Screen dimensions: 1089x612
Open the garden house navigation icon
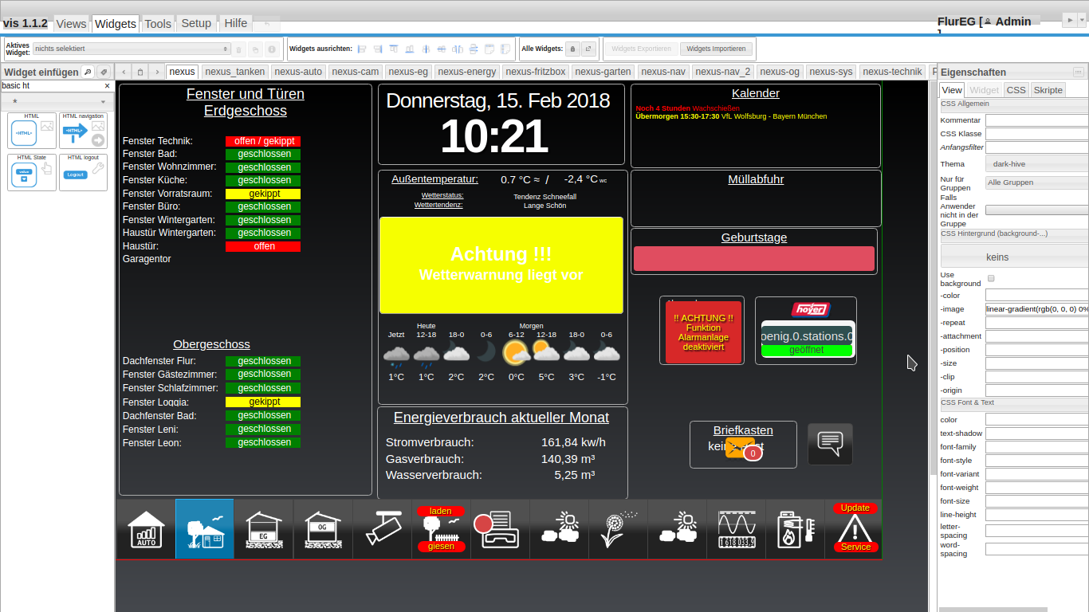(x=205, y=529)
